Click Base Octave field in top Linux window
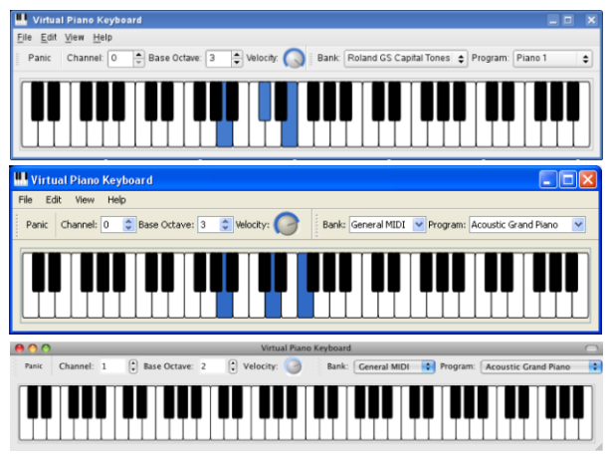The height and width of the screenshot is (459, 612). [x=219, y=58]
